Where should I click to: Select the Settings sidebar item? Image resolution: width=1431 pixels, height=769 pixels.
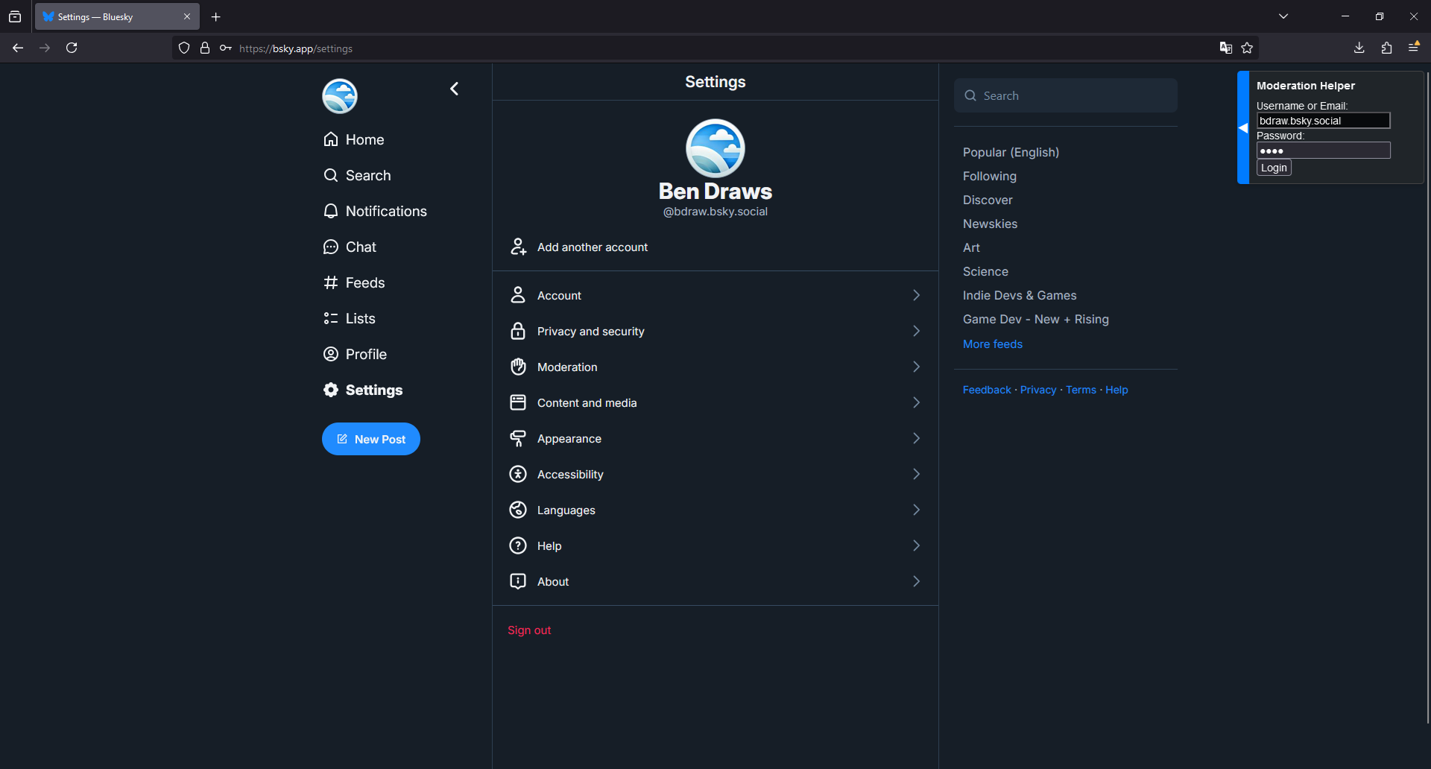click(362, 390)
